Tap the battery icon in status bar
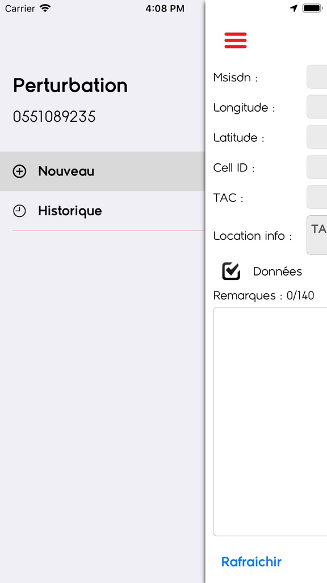The width and height of the screenshot is (327, 583). pos(312,8)
